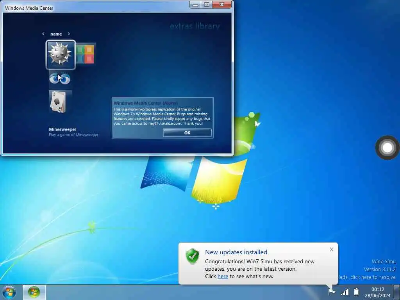Click the green shield update icon
Screen dimensions: 400x300
click(193, 256)
